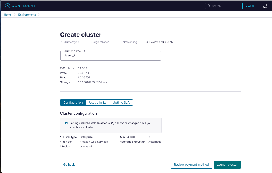Click the Go back link
This screenshot has height=173, width=272.
coord(69,165)
